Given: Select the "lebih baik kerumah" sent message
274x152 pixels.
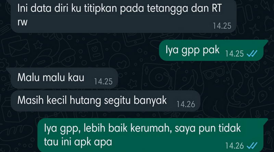Looking at the screenshot, I should 153,135.
